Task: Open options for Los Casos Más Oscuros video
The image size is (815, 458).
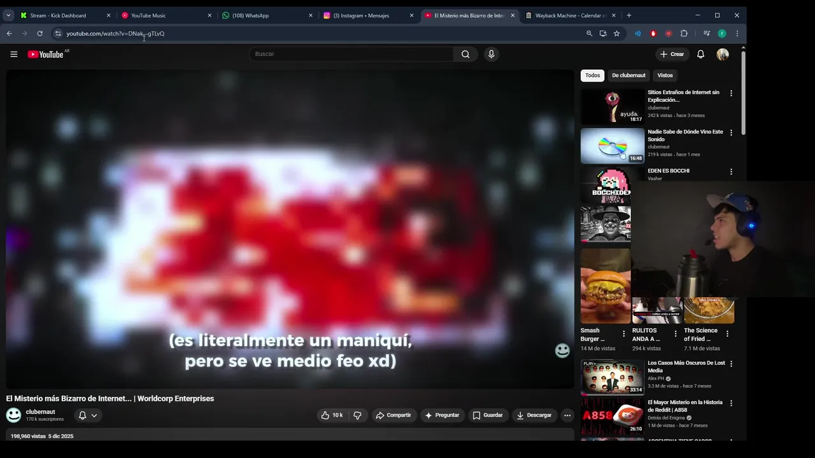Action: (731, 364)
